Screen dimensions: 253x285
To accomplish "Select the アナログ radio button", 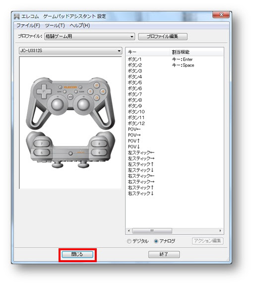I will (x=164, y=241).
